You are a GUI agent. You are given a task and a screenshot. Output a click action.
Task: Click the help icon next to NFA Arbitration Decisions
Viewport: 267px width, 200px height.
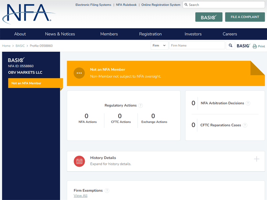pyautogui.click(x=248, y=103)
